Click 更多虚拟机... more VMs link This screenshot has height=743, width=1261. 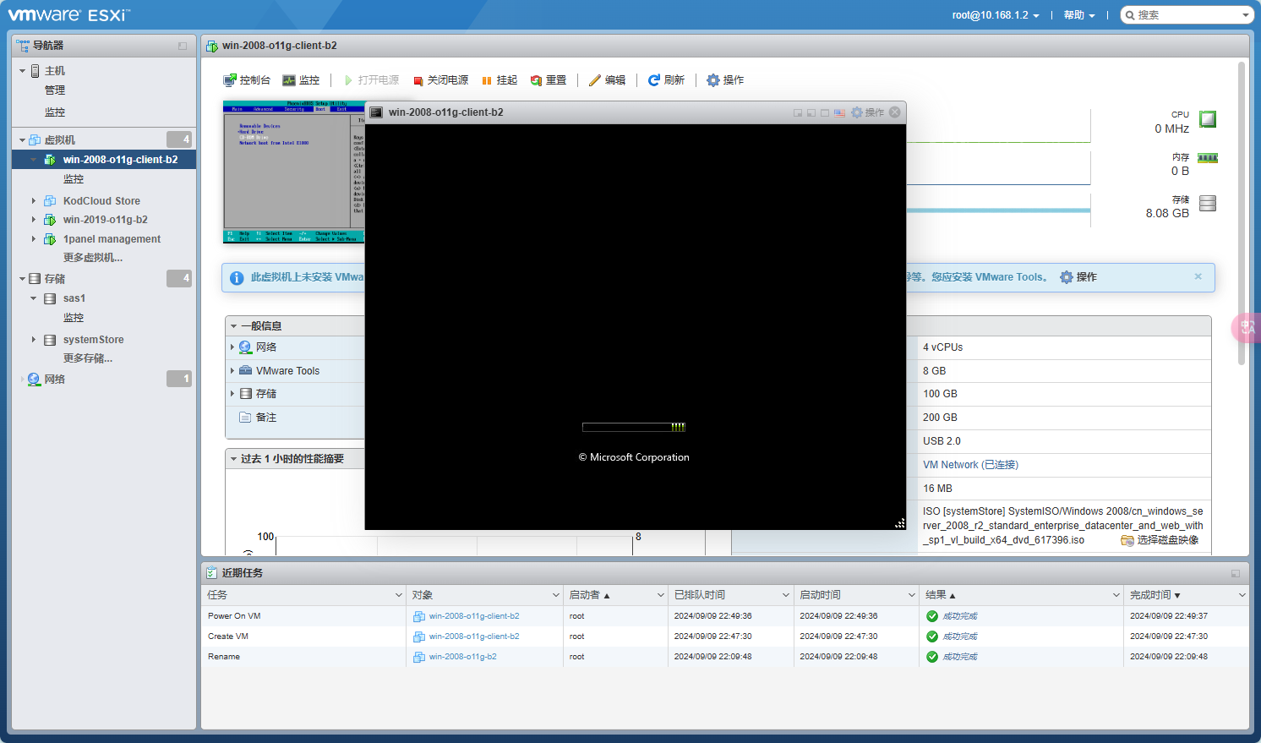click(93, 258)
